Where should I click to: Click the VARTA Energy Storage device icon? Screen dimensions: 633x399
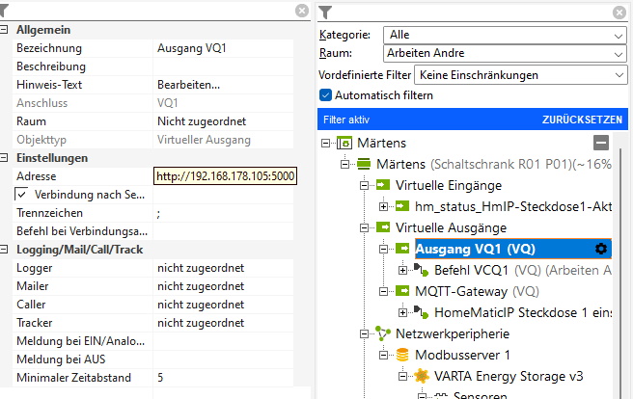(x=422, y=376)
